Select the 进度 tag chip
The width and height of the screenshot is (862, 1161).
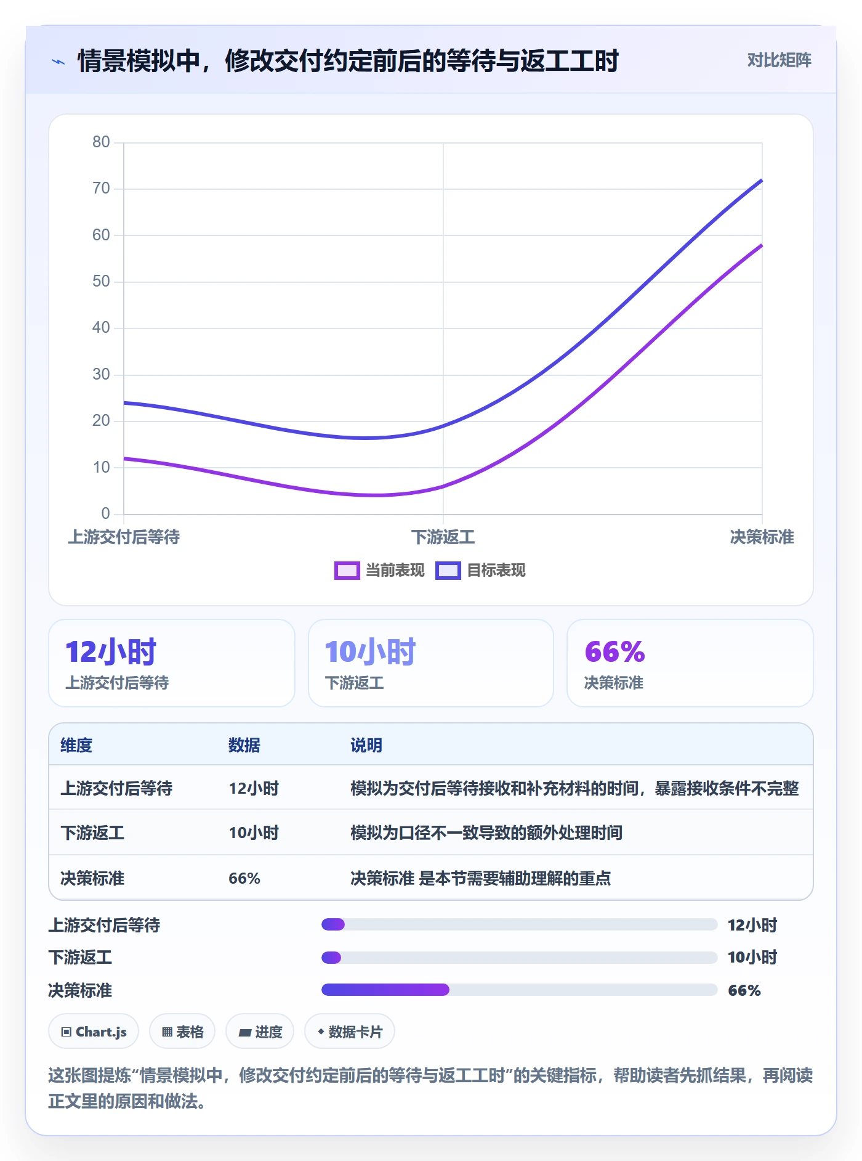[x=260, y=1032]
